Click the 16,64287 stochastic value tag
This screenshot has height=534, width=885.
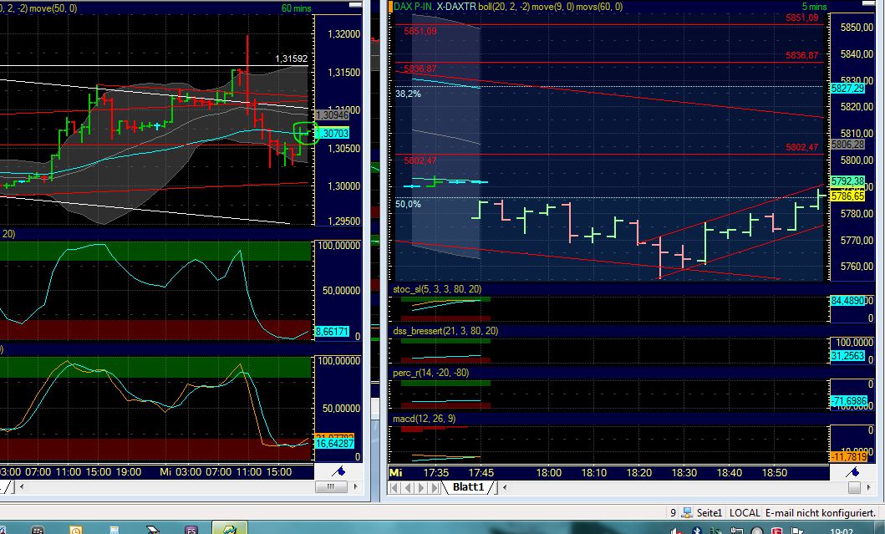[334, 444]
